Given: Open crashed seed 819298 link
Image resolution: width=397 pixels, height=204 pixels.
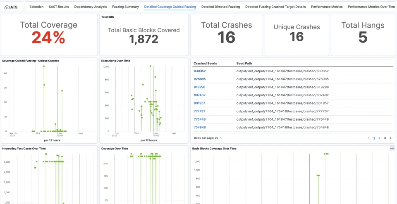Looking at the screenshot, I should pos(199,87).
